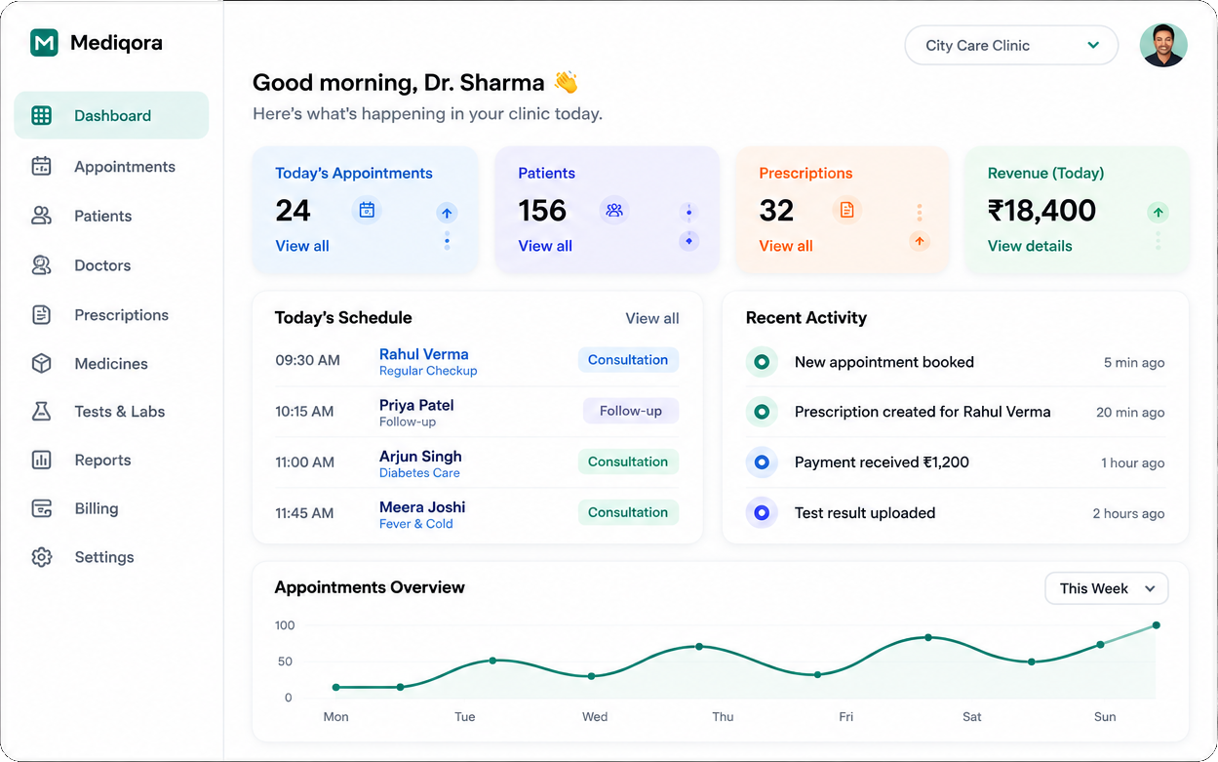Image resolution: width=1218 pixels, height=762 pixels.
Task: Click the up arrow icon in Revenue card
Action: (x=1158, y=212)
